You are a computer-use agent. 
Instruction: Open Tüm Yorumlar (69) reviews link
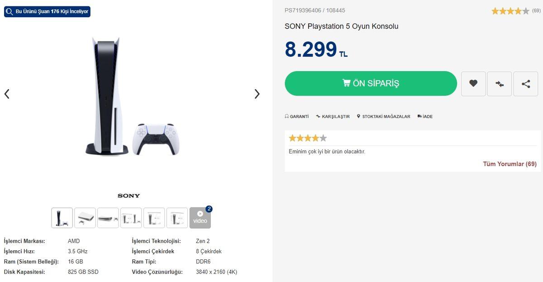(509, 164)
